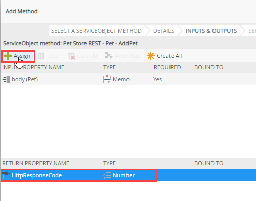
Task: Click the Memo type icon
Action: coord(107,79)
